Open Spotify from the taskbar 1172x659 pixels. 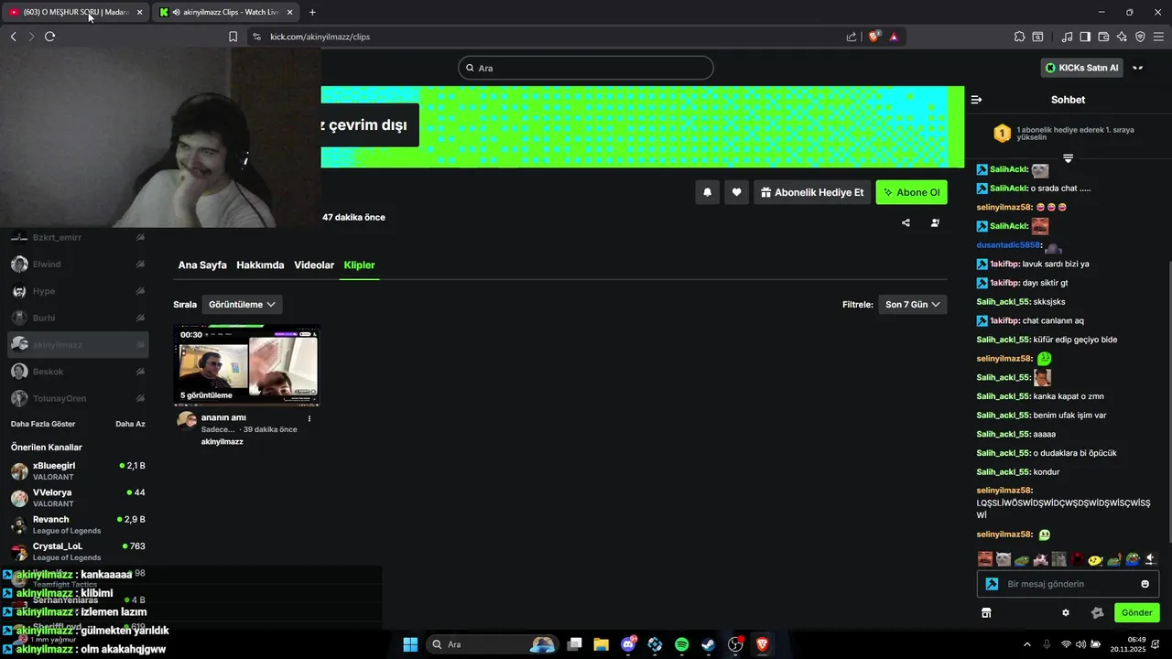pyautogui.click(x=682, y=644)
